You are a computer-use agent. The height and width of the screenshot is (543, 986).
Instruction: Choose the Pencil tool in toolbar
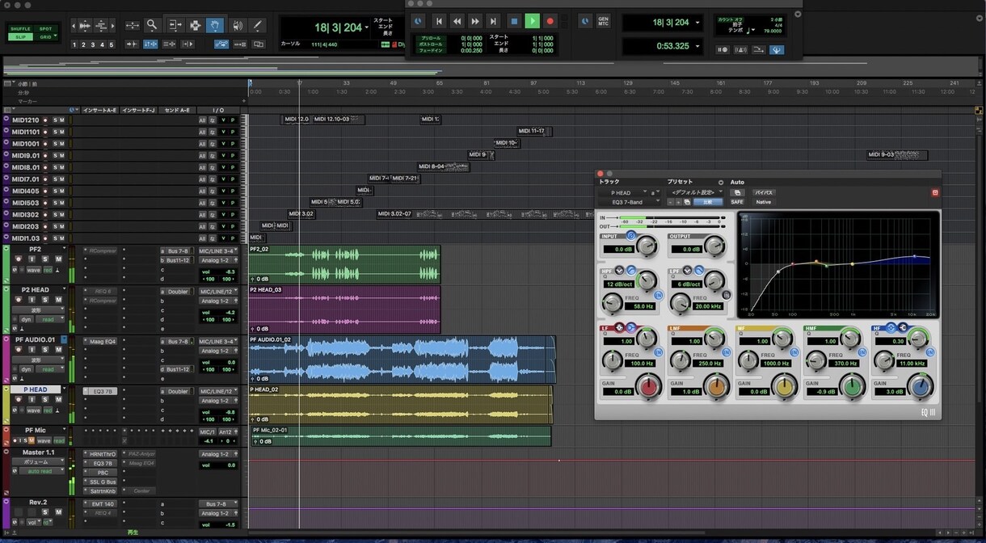[257, 25]
